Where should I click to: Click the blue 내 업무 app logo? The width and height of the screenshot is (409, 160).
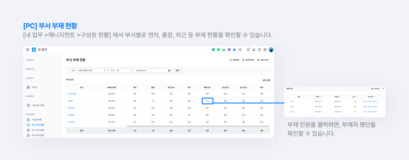click(34, 50)
